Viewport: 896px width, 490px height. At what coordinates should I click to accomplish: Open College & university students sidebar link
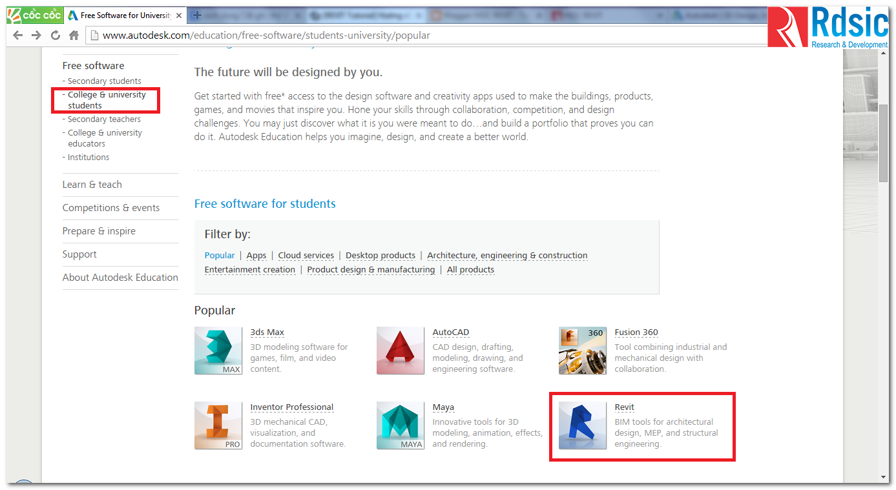pyautogui.click(x=107, y=100)
